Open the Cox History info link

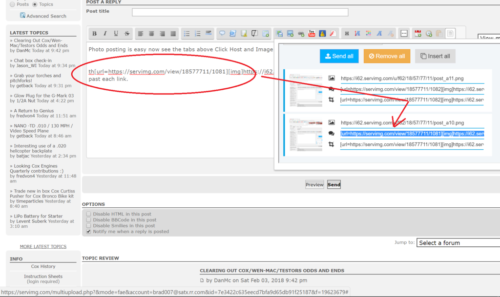click(x=43, y=266)
